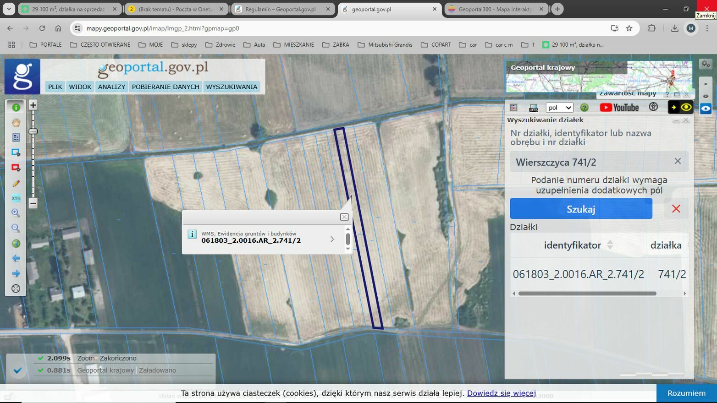Select the green info identify tool
717x403 pixels.
(x=16, y=107)
